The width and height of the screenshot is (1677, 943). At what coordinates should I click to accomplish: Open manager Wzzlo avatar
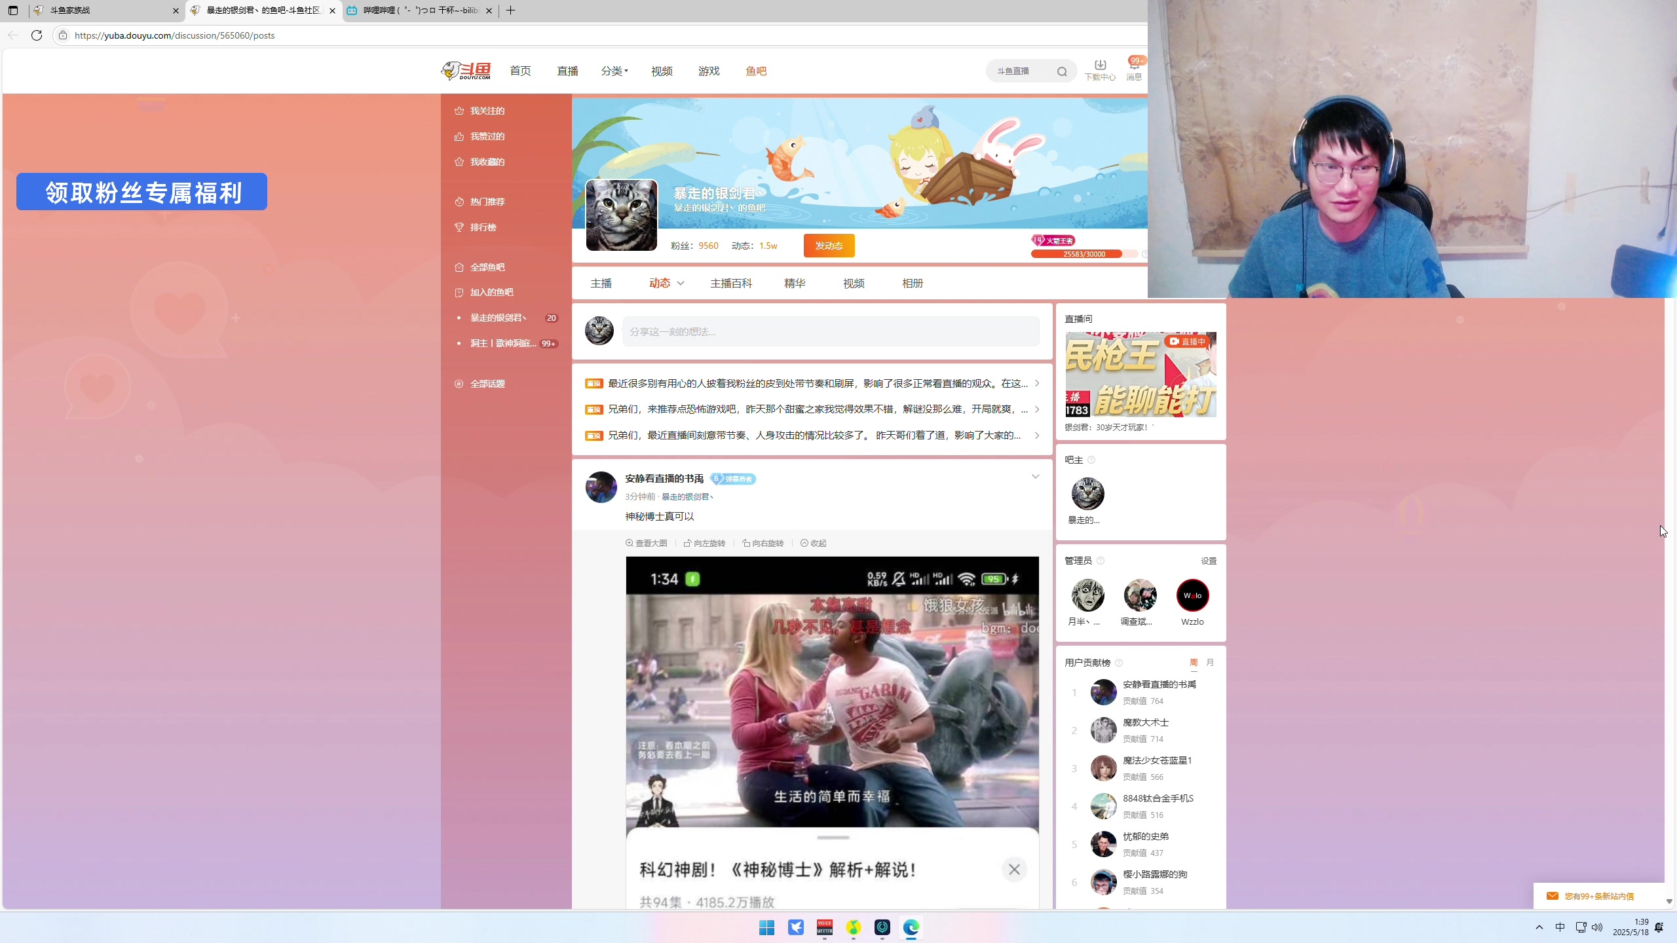click(x=1192, y=595)
